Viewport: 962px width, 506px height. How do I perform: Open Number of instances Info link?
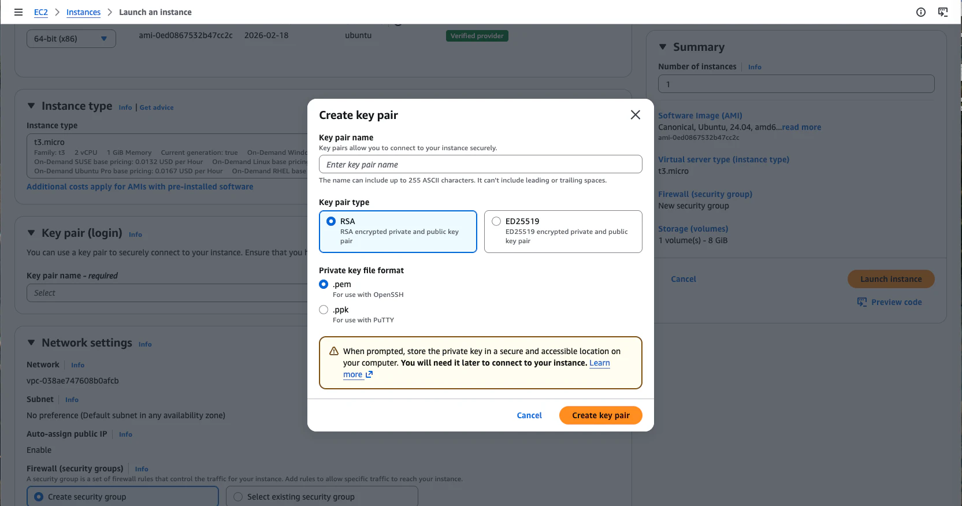[x=755, y=67]
